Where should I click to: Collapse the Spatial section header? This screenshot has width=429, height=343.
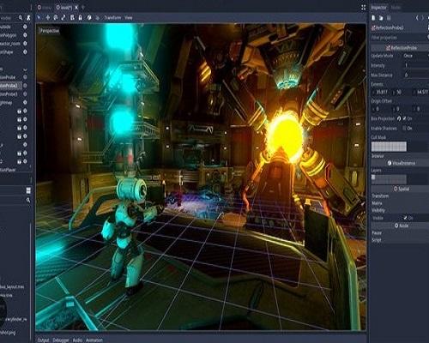[400, 189]
